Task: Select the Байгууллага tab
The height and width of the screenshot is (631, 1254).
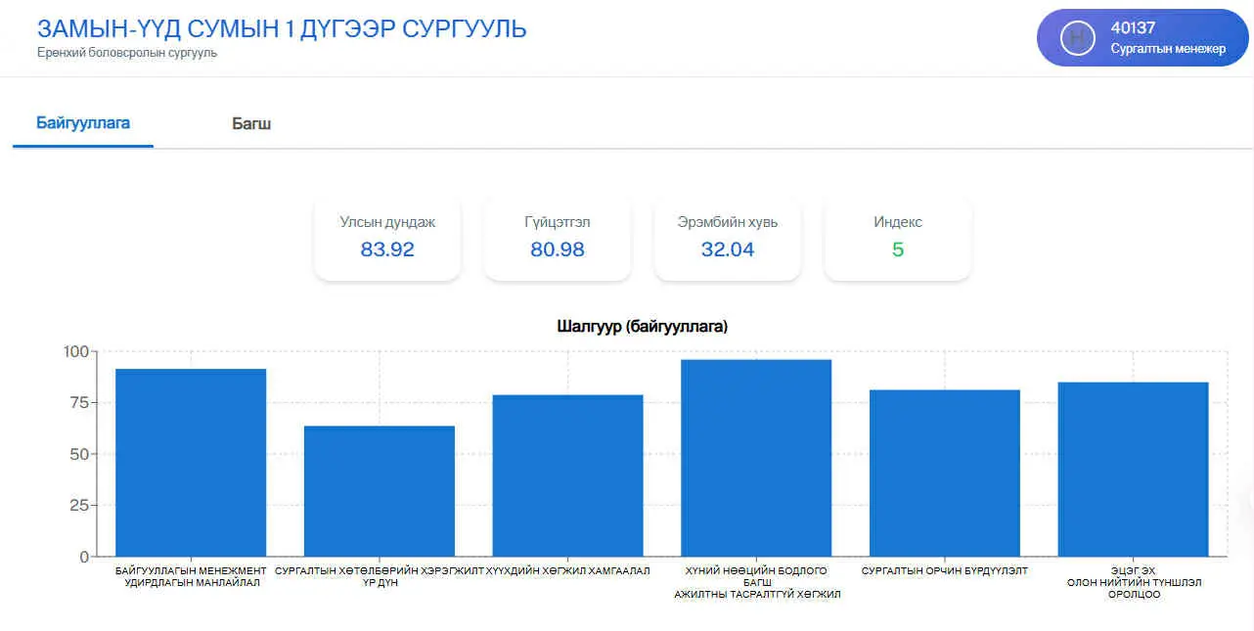Action: (83, 123)
